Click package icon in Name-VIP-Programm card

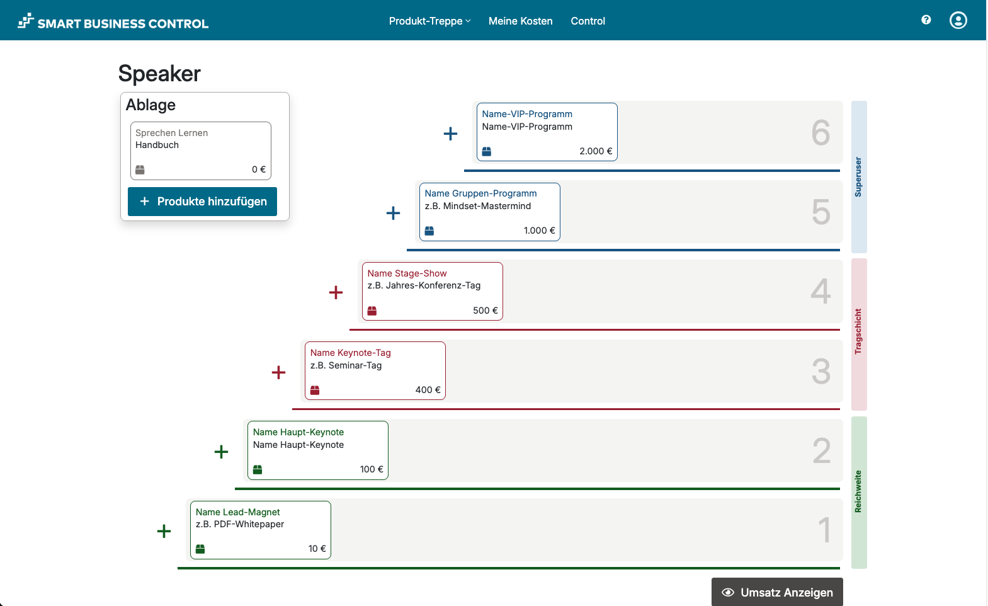486,151
